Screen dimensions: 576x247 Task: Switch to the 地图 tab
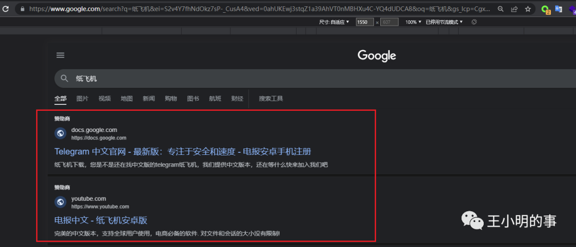[x=127, y=98]
